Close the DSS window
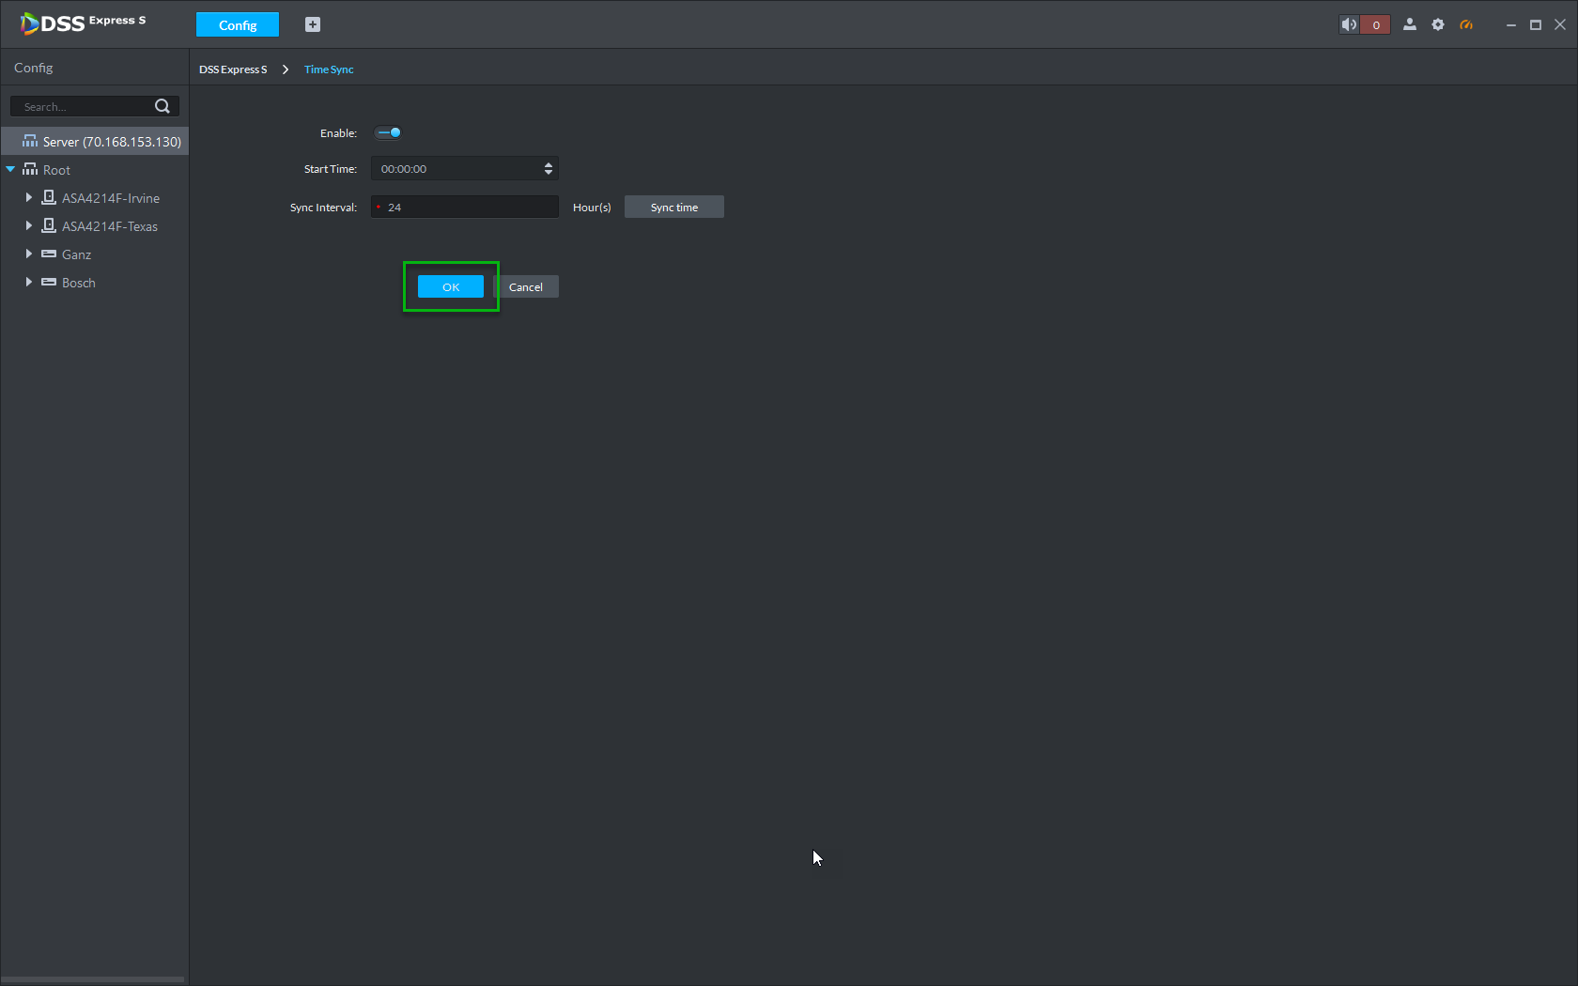This screenshot has width=1578, height=986. point(1560,24)
